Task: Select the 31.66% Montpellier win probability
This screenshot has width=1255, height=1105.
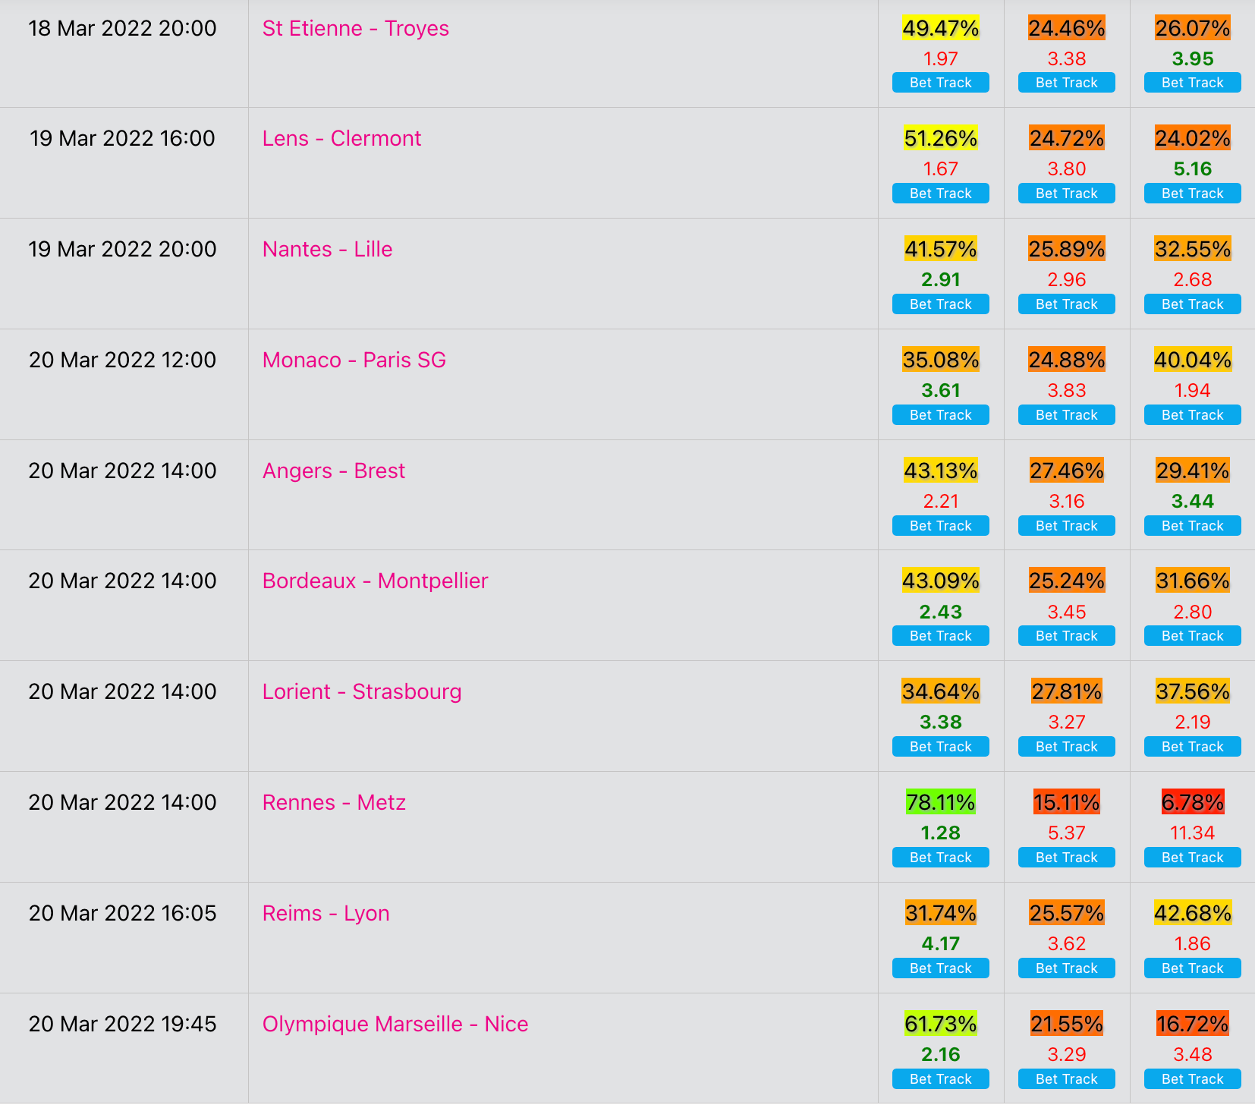Action: (1193, 581)
